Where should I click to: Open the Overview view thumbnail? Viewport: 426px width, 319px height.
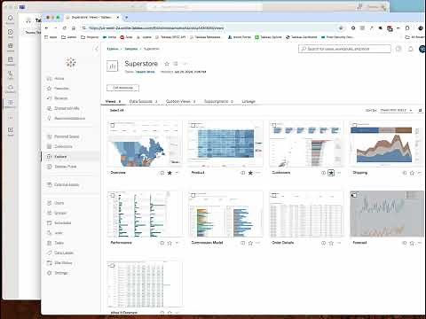(145, 144)
